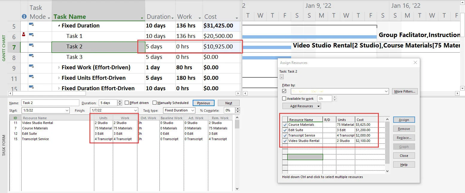This screenshot has width=465, height=193.
Task: Toggle the Effort driven checkbox
Action: click(x=127, y=103)
